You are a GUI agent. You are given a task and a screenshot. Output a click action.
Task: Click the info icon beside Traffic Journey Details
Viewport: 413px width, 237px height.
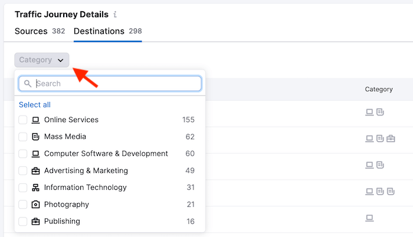pos(115,14)
